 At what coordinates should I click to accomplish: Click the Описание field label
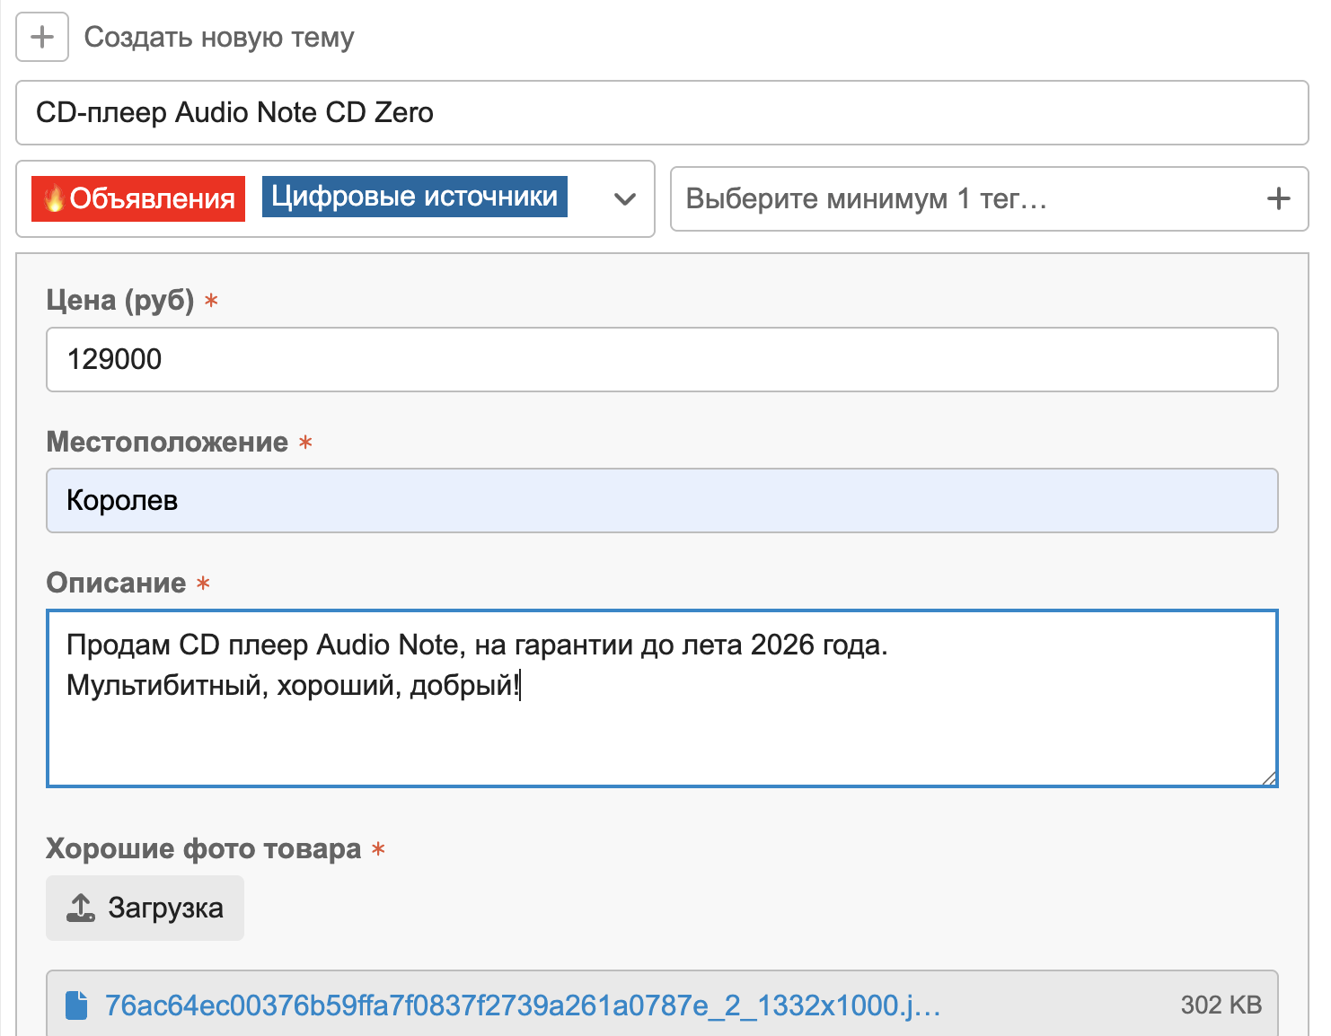[116, 583]
